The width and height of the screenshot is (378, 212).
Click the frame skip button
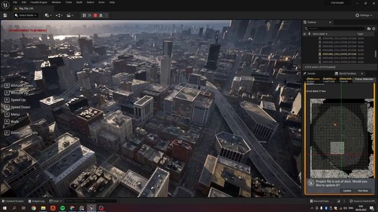tap(90, 15)
